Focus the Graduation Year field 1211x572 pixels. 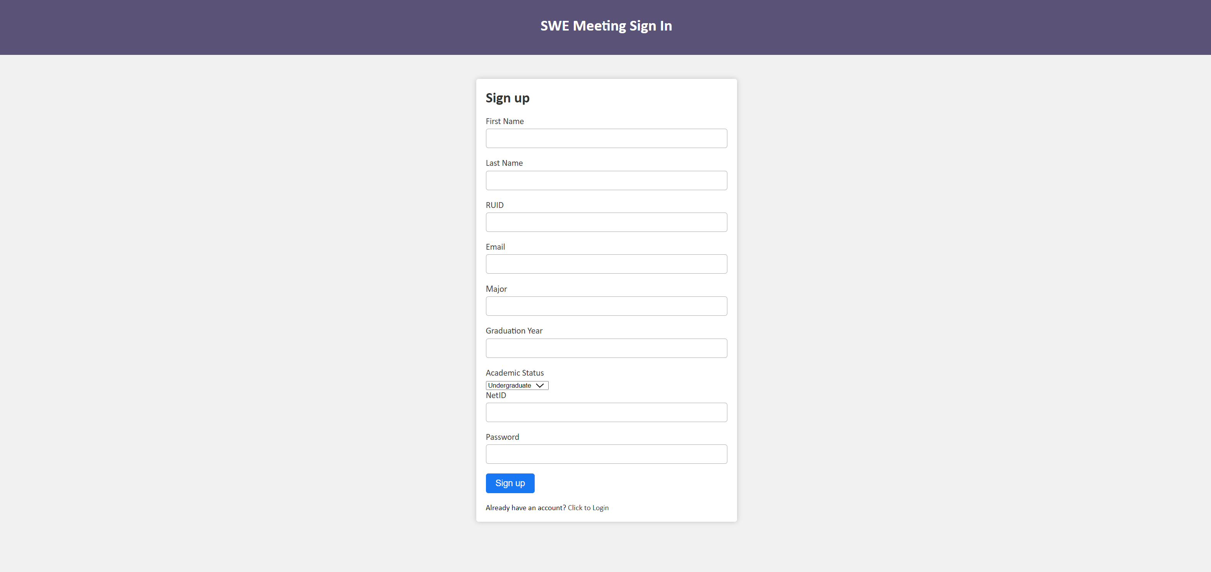[x=606, y=348]
